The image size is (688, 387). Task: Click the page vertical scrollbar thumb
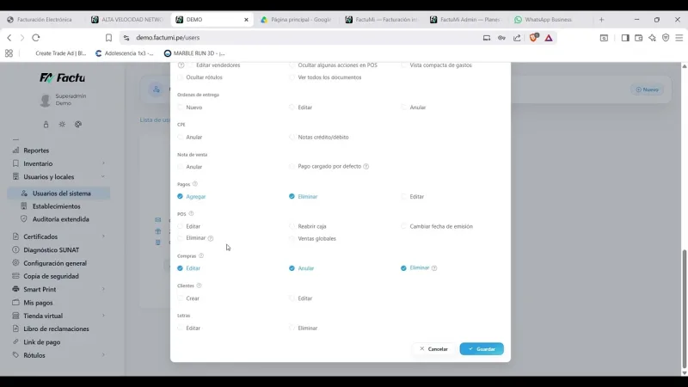(x=684, y=310)
